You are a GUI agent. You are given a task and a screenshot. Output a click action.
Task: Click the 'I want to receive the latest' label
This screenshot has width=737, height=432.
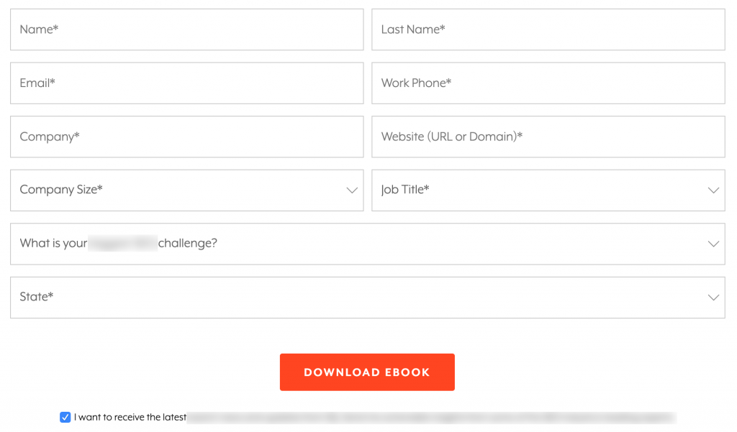tap(130, 417)
